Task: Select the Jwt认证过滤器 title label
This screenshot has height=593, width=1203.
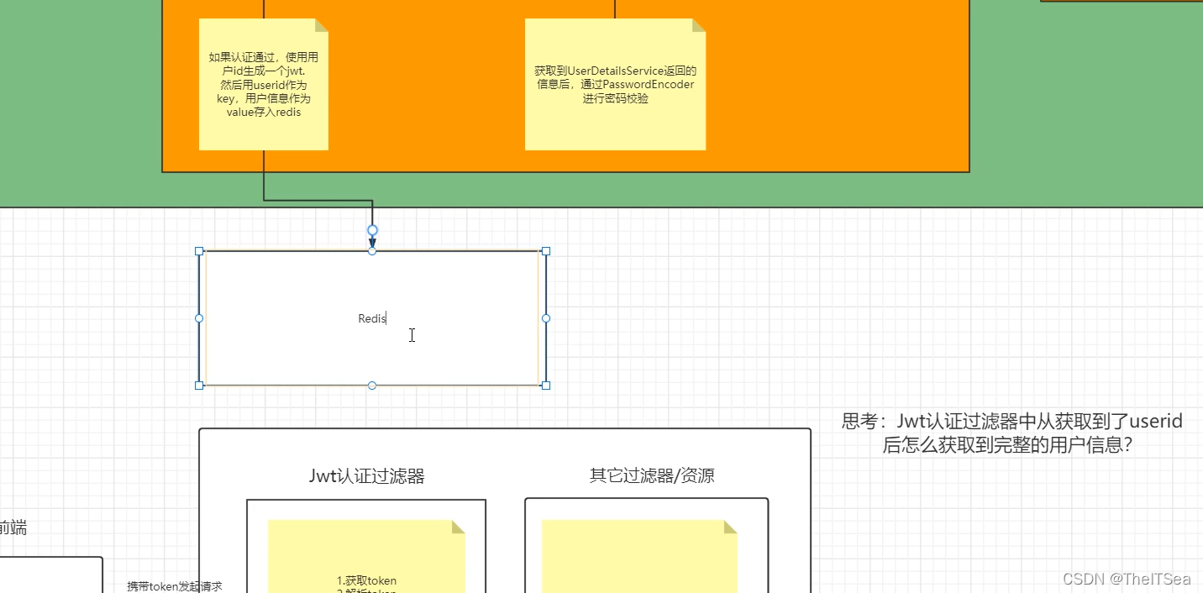Action: (x=365, y=475)
